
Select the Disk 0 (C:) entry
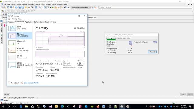pos(20,43)
